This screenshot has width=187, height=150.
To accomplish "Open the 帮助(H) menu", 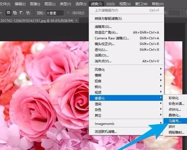I will pyautogui.click(x=157, y=4).
